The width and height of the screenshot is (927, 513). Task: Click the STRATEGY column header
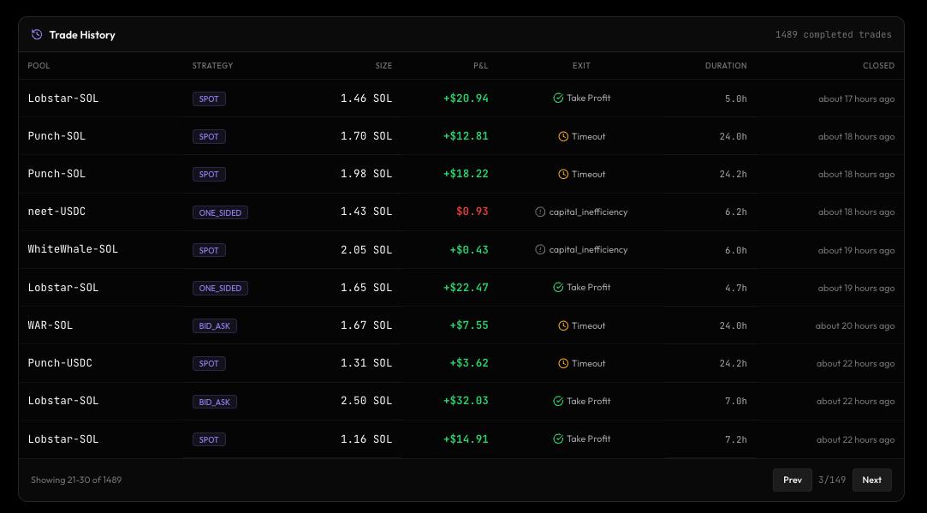[x=212, y=66]
